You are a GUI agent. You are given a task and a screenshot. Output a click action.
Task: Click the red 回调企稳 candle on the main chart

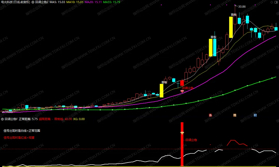coord(182,83)
